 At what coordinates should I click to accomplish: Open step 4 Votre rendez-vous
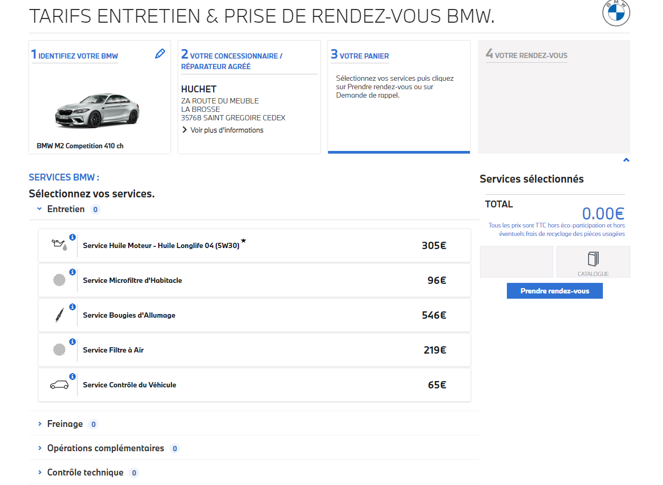click(526, 54)
